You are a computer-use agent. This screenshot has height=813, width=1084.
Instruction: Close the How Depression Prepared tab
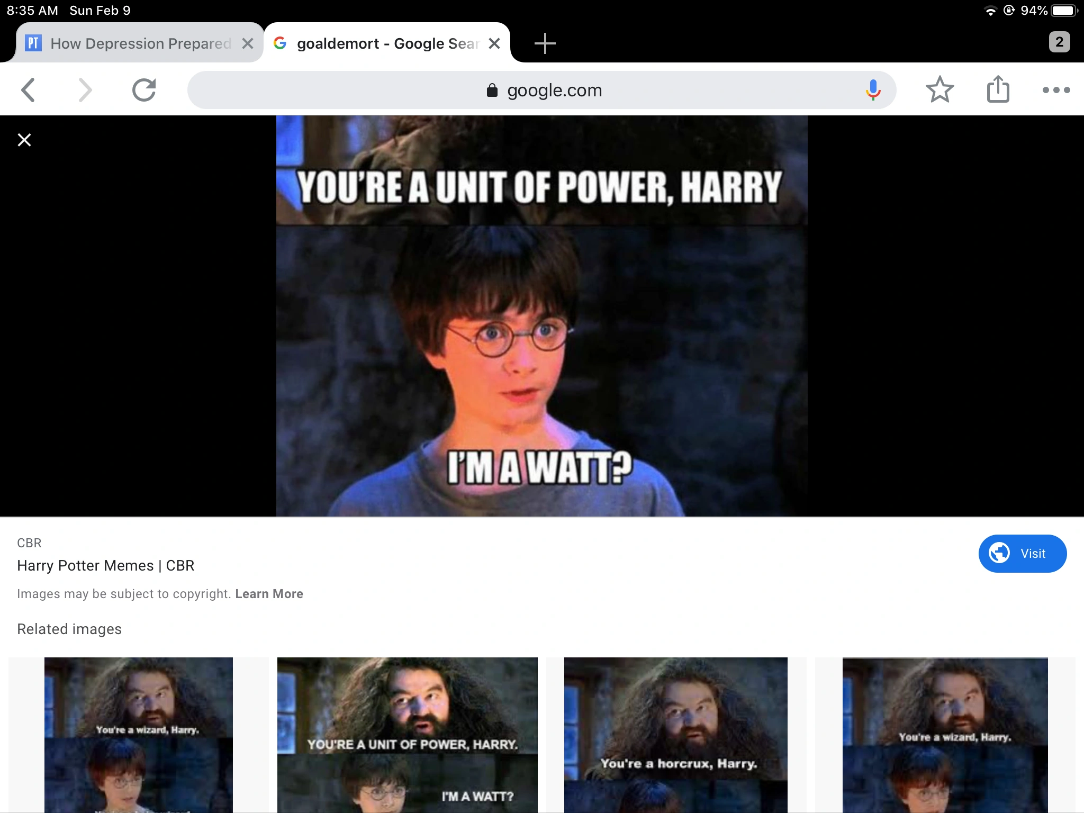point(248,43)
